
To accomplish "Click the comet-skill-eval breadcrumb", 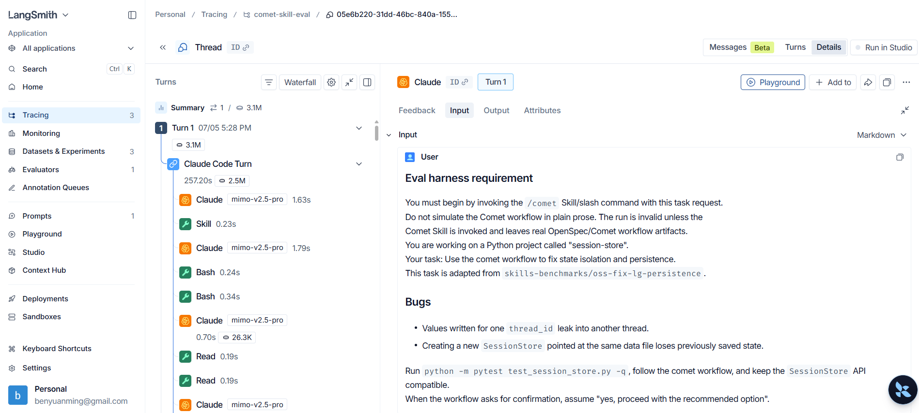I will (277, 15).
